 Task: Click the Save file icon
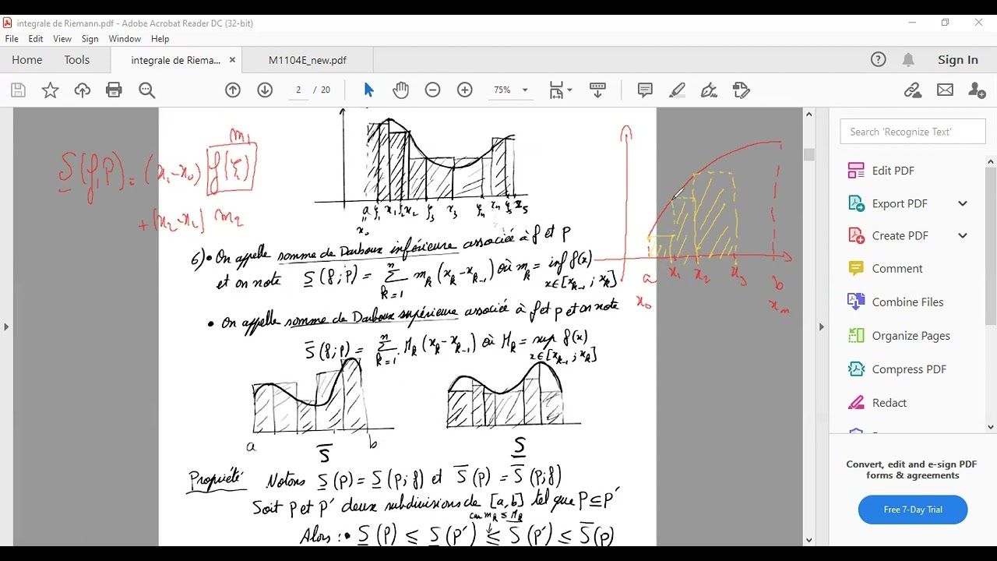[18, 90]
